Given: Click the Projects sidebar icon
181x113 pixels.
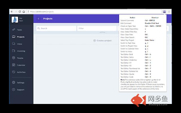Looking at the screenshot, I should pyautogui.click(x=14, y=37).
